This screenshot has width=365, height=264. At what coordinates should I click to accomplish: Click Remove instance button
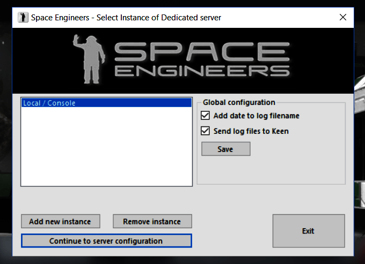click(152, 221)
